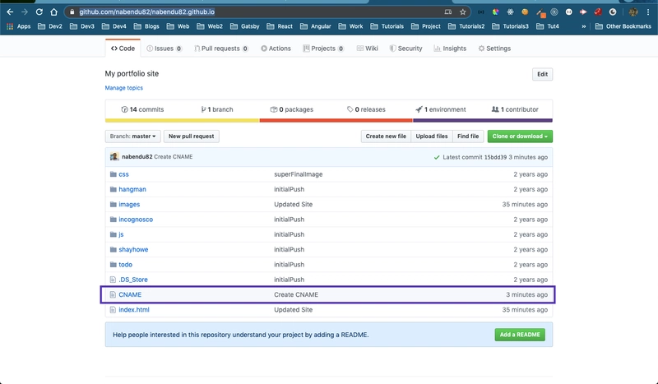Screen dimensions: 658x384
Task: Expand Clone or download dropdown
Action: tap(520, 136)
